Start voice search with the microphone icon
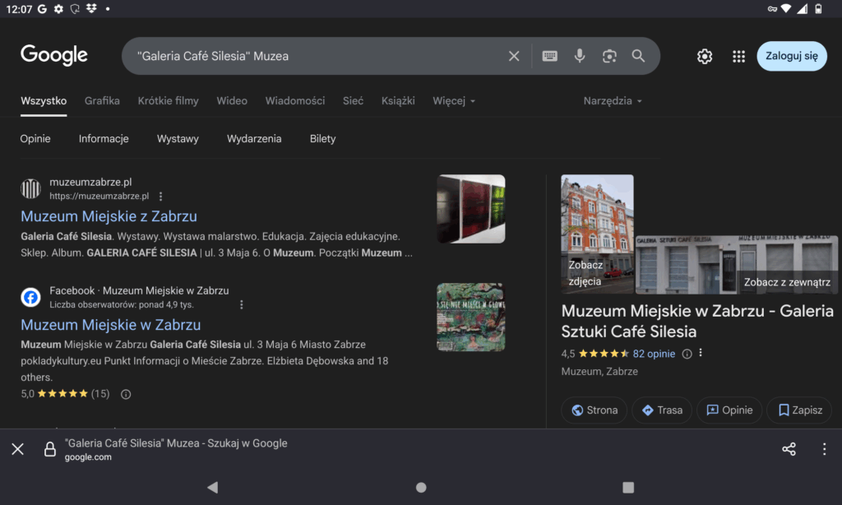This screenshot has height=505, width=842. click(x=580, y=56)
